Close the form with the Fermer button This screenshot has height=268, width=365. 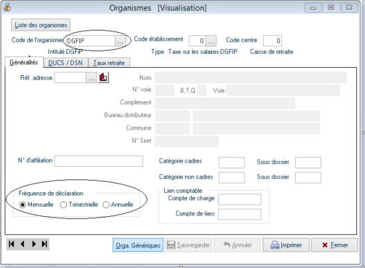334,245
